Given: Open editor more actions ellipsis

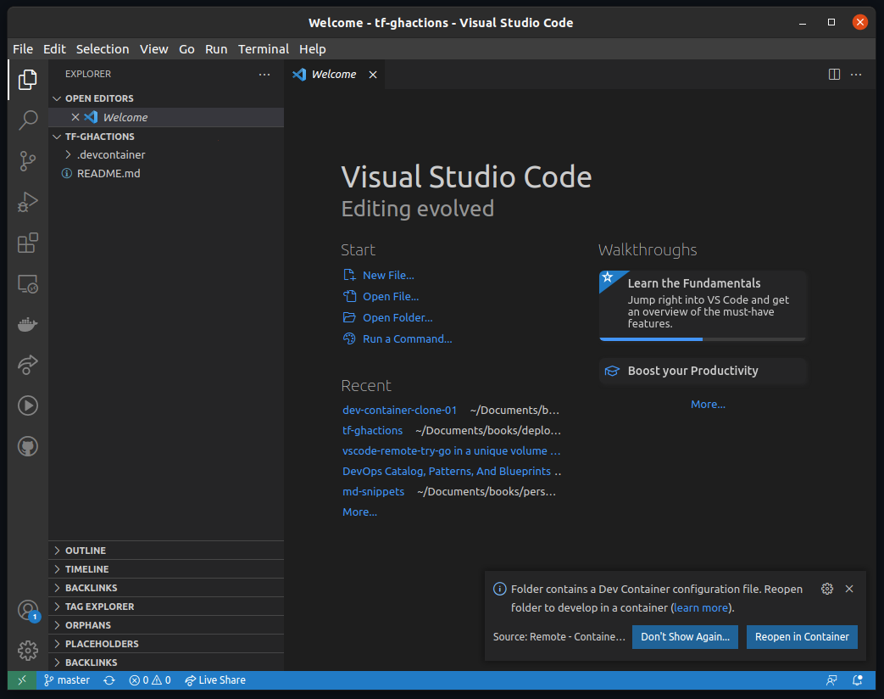Looking at the screenshot, I should [856, 75].
